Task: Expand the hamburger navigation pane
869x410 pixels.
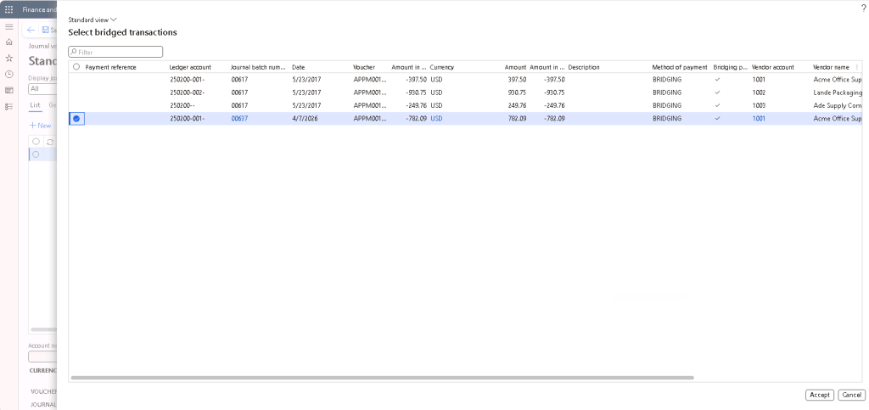Action: click(x=9, y=26)
